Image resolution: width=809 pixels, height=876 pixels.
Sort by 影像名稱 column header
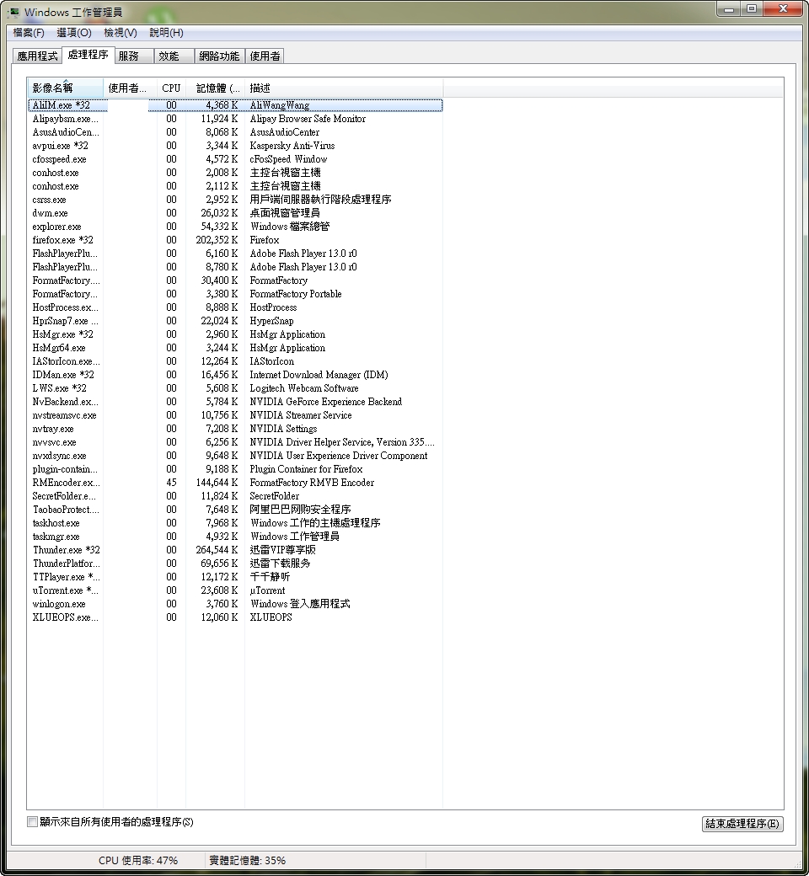[66, 88]
